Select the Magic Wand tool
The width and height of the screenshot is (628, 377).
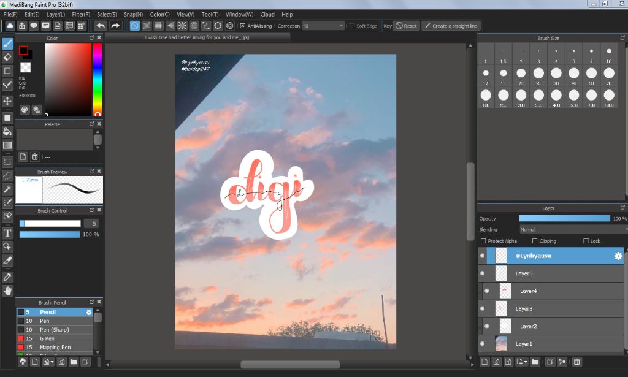point(7,189)
